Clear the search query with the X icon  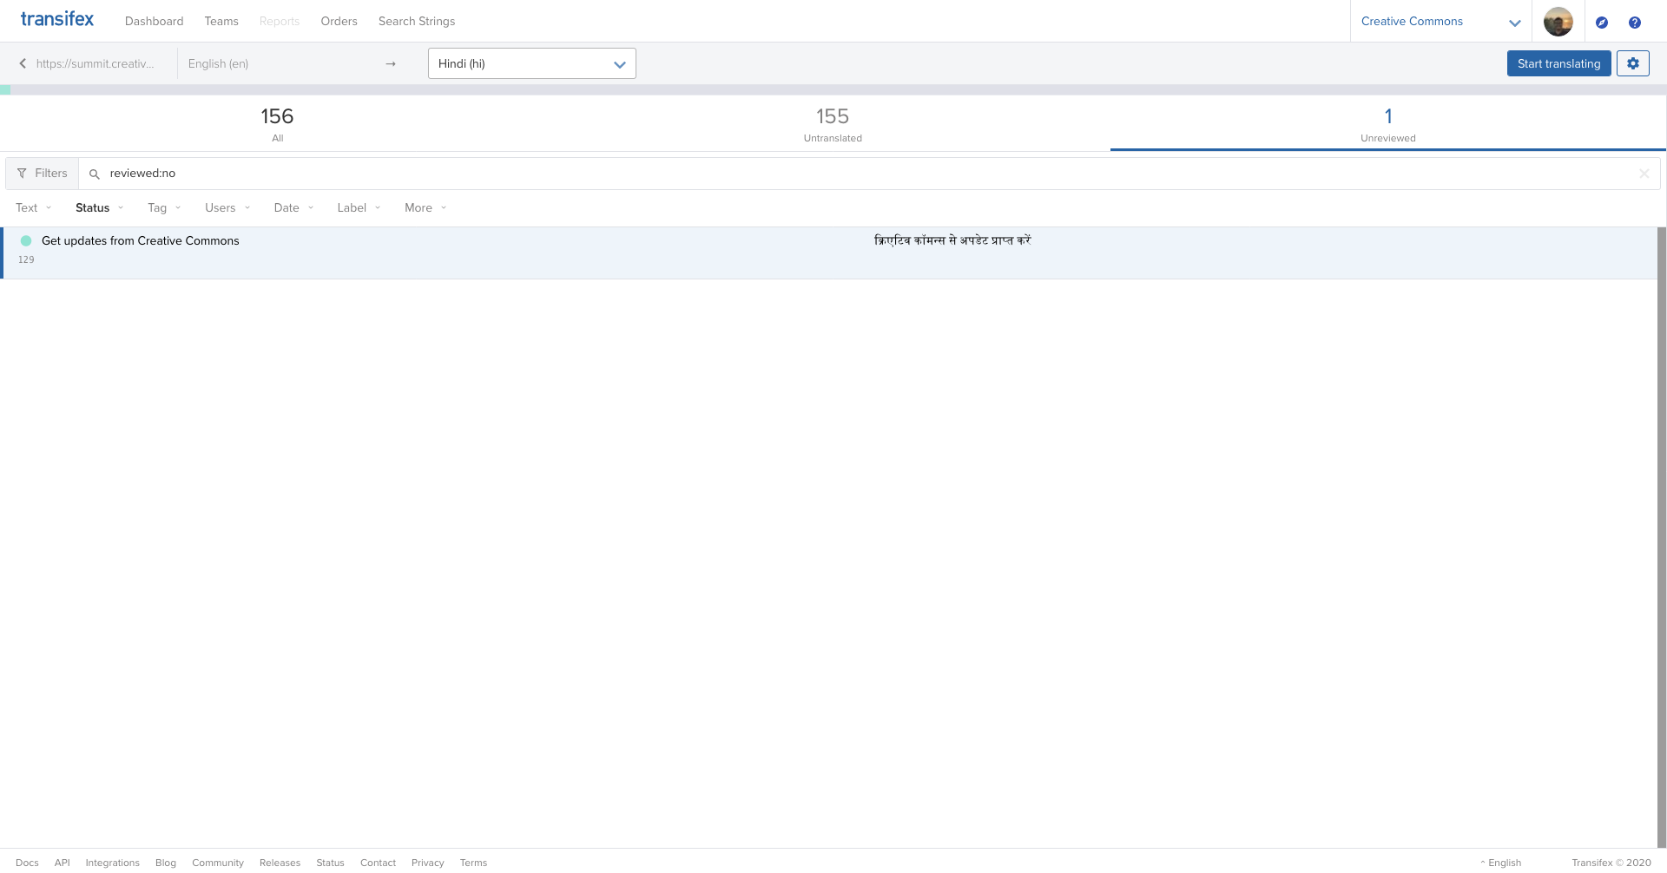[x=1644, y=173]
